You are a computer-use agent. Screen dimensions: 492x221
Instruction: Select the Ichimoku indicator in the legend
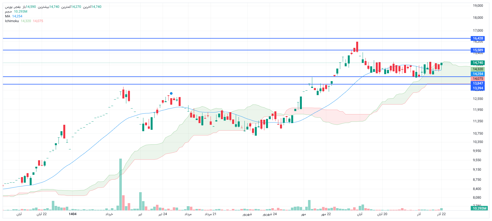(12, 21)
